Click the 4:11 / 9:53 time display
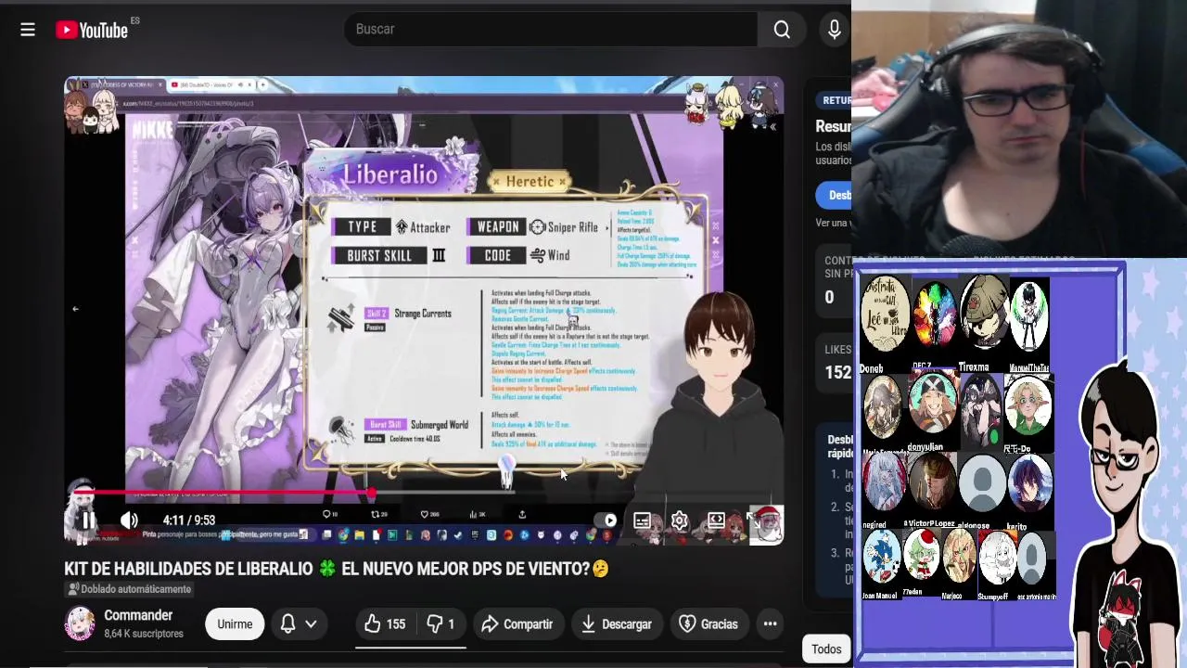Image resolution: width=1187 pixels, height=668 pixels. [x=188, y=520]
